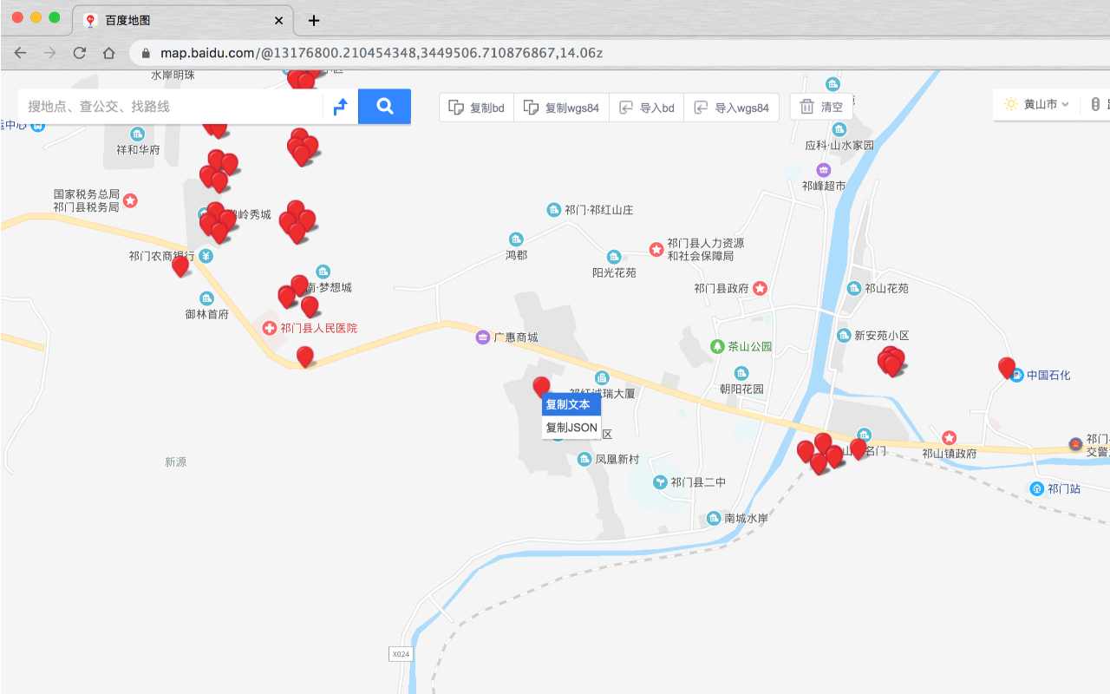1110x694 pixels.
Task: Open a new tab with the plus button
Action: tap(314, 20)
